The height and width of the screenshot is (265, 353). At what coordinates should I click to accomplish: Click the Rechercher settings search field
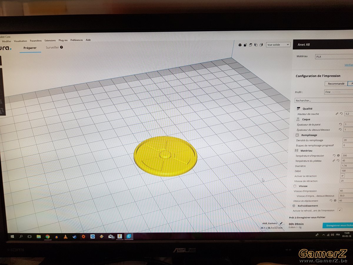pyautogui.click(x=324, y=100)
